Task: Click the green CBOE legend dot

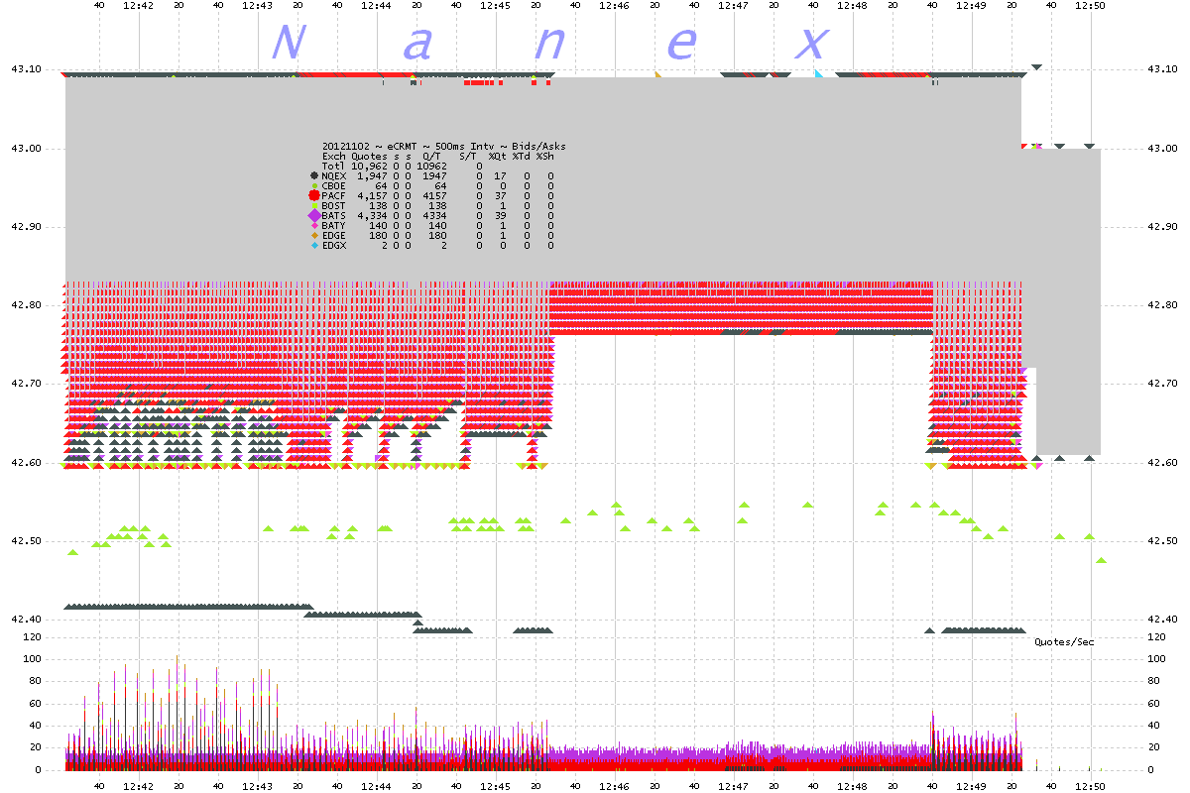Action: (x=314, y=185)
